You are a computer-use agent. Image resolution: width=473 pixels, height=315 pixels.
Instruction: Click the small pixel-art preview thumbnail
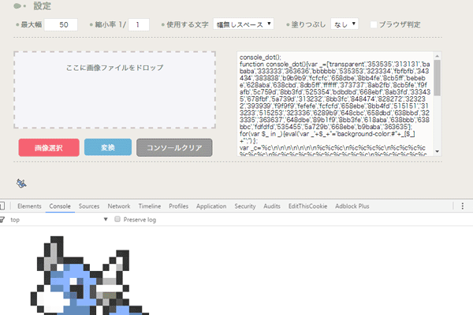pos(21,183)
